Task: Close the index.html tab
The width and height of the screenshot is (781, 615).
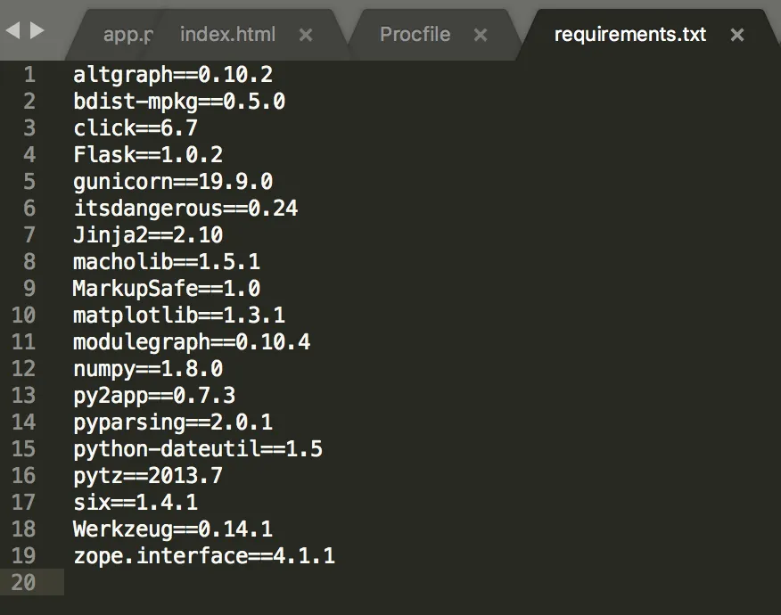Action: [x=306, y=35]
